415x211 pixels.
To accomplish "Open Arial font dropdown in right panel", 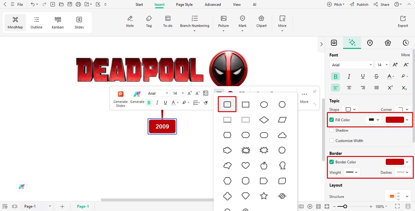I will (351, 65).
